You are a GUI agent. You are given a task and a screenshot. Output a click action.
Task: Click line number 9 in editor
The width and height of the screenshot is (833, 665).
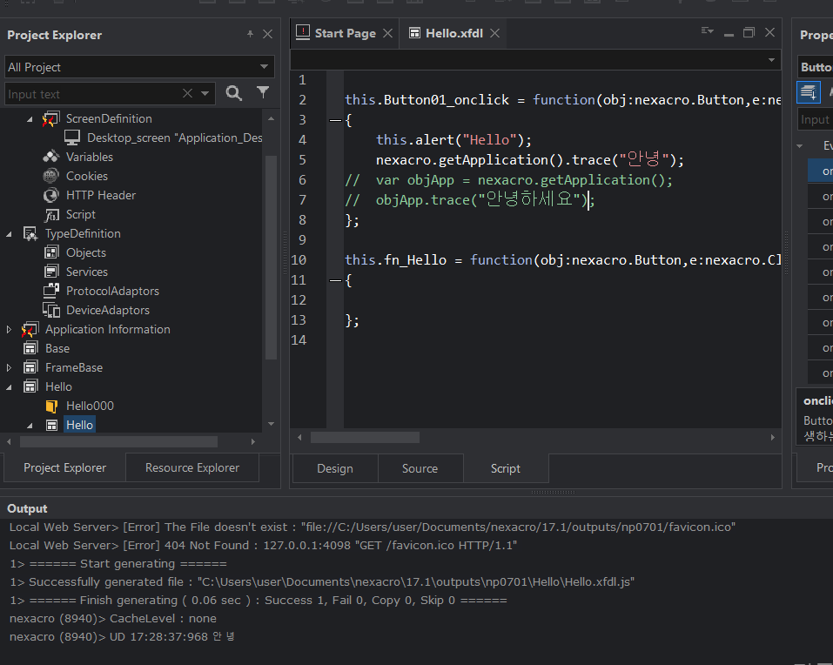click(x=302, y=240)
